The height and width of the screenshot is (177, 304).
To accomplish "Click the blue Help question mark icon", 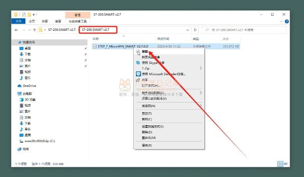I will [x=287, y=21].
